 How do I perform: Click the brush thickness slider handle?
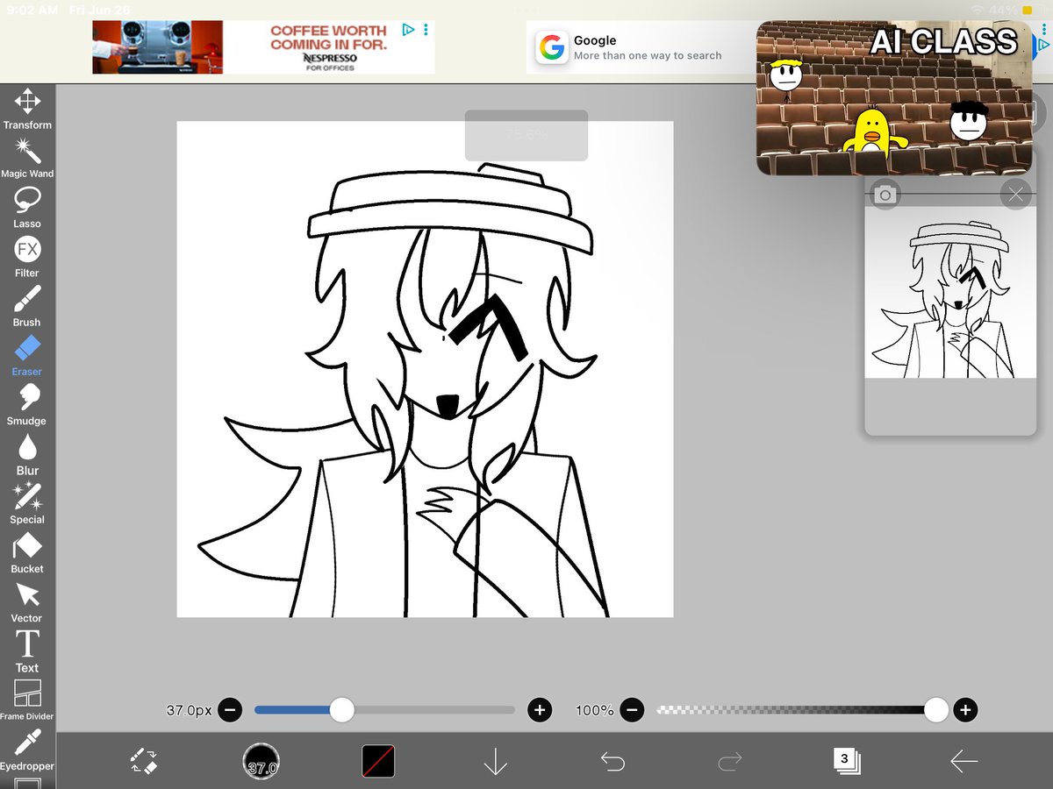[341, 710]
